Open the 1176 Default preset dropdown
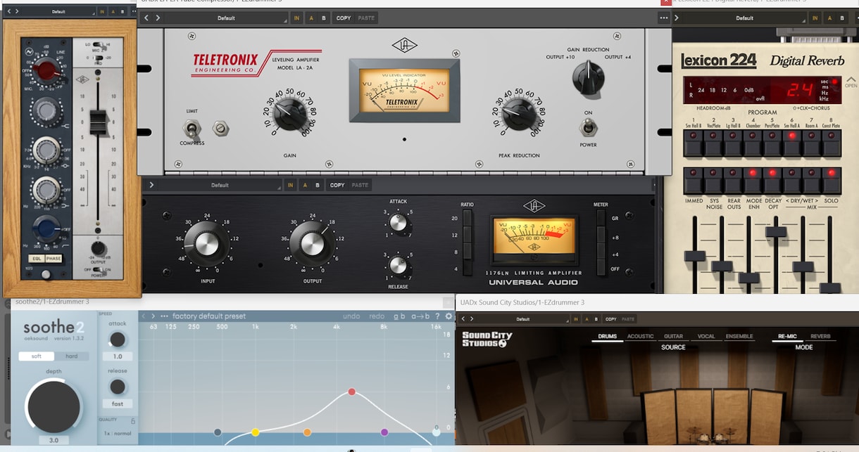 (x=220, y=186)
